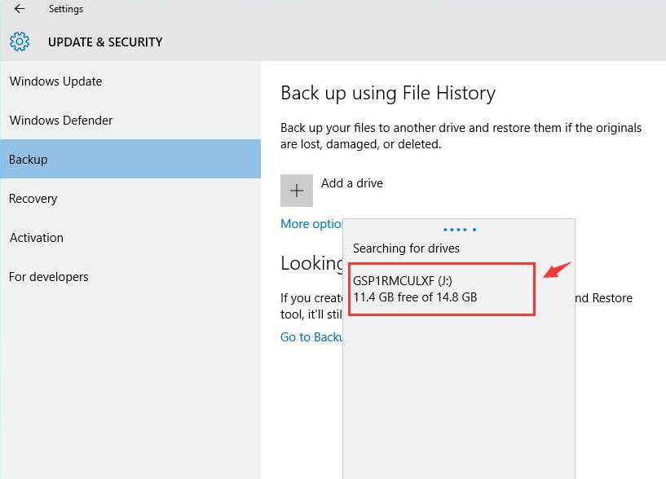Switch to the Activation section
666x479 pixels.
[37, 238]
